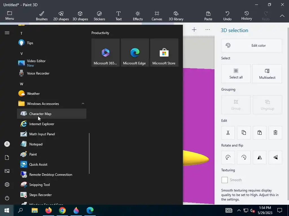289x216 pixels.
Task: Open Pictures from Start sidebar
Action: (x=7, y=171)
